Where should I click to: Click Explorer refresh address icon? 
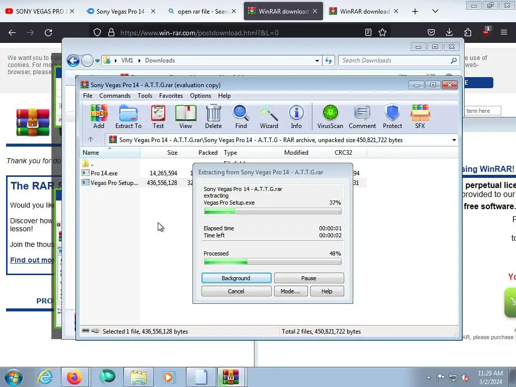[x=329, y=60]
